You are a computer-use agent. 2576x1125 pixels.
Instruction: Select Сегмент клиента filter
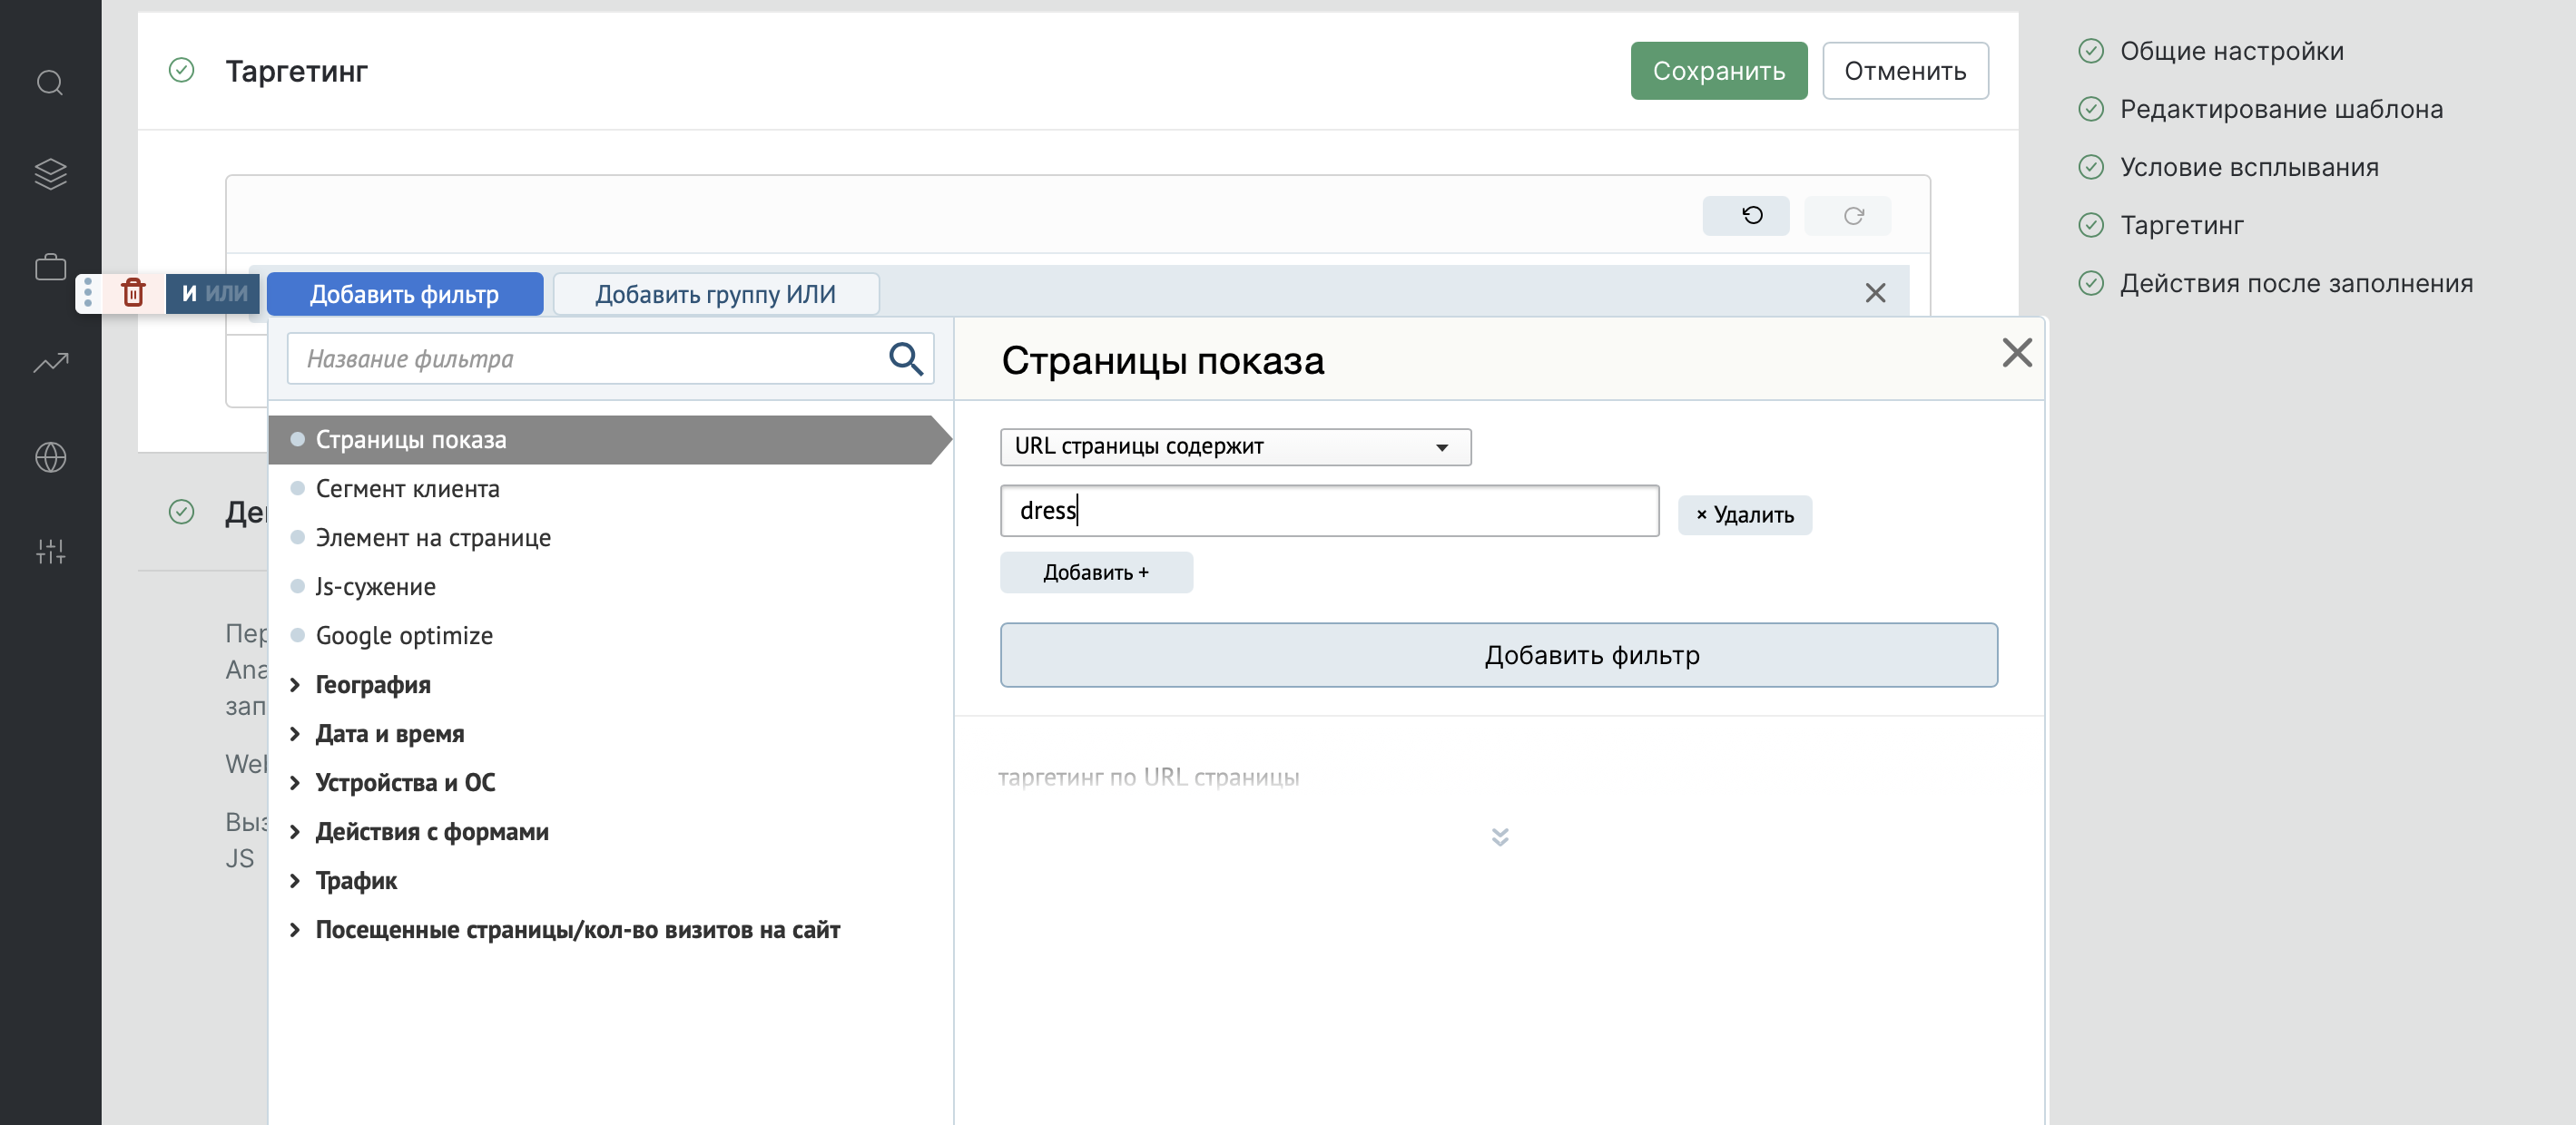click(x=407, y=489)
